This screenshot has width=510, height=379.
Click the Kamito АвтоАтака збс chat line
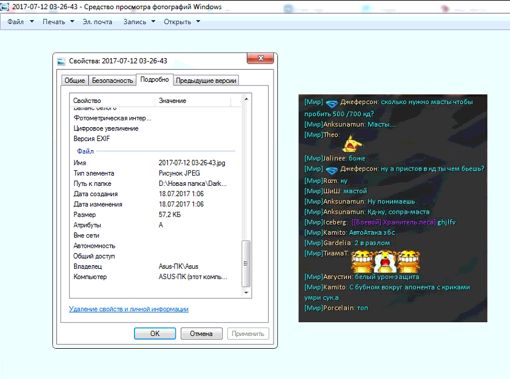click(350, 232)
